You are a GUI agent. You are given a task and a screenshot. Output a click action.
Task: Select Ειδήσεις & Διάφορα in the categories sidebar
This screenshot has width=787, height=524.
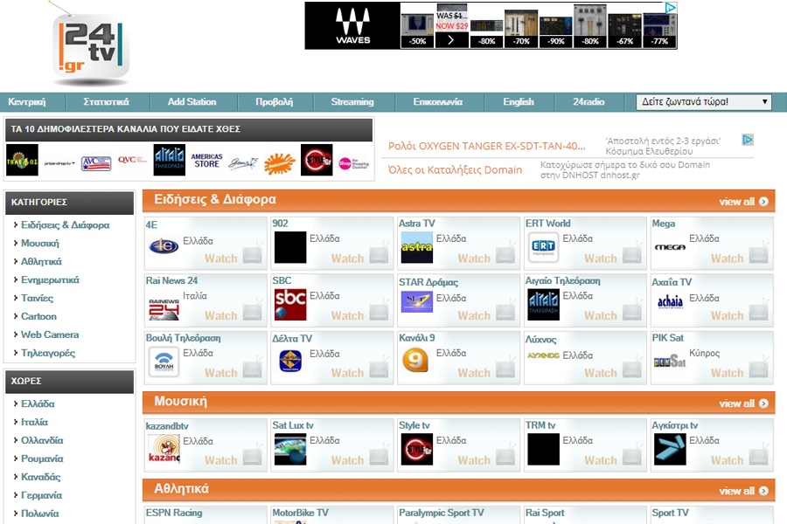(66, 225)
